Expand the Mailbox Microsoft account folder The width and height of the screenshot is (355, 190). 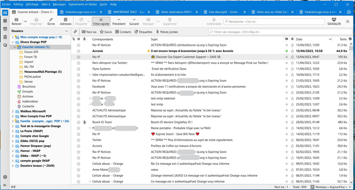13,112
